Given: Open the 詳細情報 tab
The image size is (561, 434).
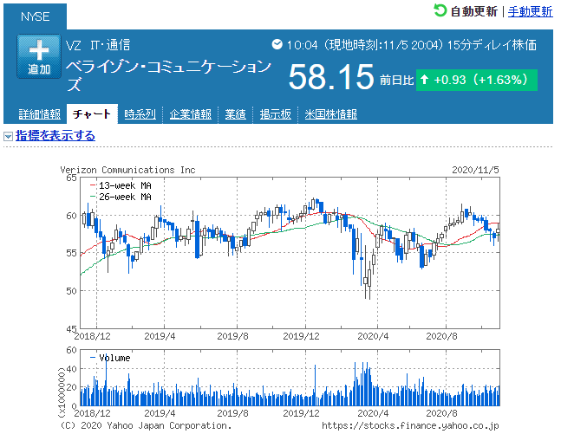Looking at the screenshot, I should pyautogui.click(x=40, y=114).
